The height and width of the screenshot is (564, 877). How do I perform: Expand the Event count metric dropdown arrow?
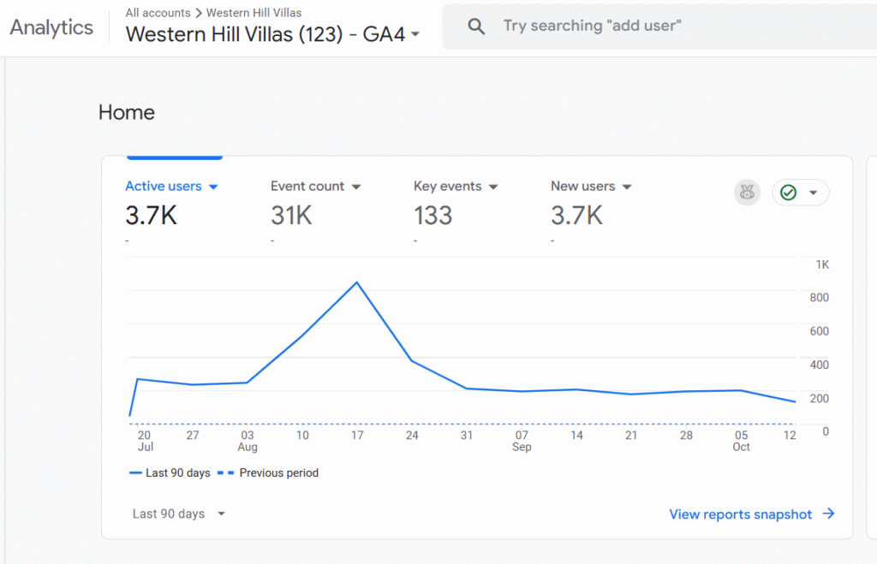pyautogui.click(x=356, y=187)
